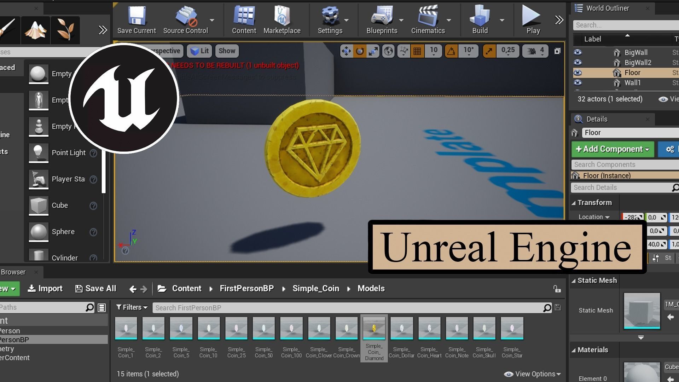
Task: Open Show viewport menu
Action: [x=227, y=51]
